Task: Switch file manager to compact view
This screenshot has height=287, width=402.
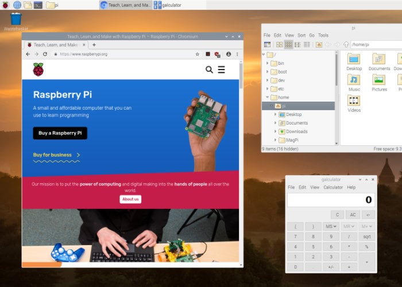Action: point(297,45)
